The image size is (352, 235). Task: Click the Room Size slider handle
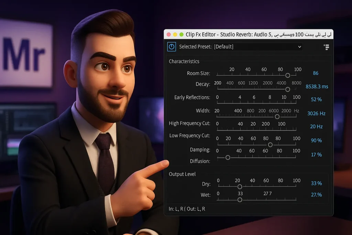click(288, 75)
